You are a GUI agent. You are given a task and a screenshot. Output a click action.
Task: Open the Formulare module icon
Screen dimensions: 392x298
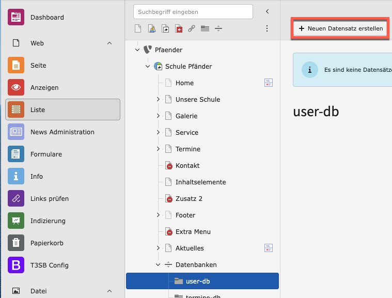16,154
